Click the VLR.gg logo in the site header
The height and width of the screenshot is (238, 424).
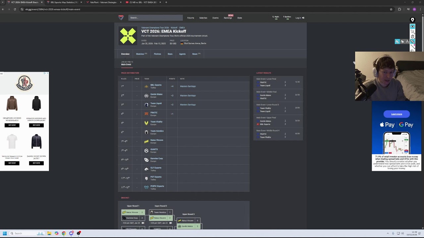[121, 18]
